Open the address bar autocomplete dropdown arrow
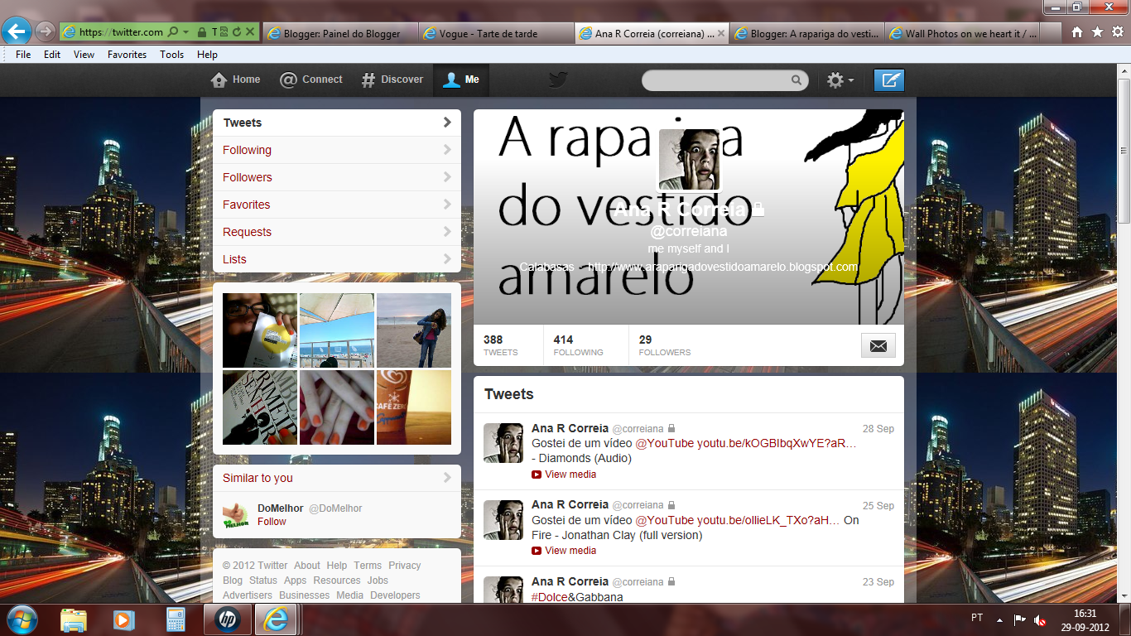The height and width of the screenshot is (636, 1131). click(186, 32)
